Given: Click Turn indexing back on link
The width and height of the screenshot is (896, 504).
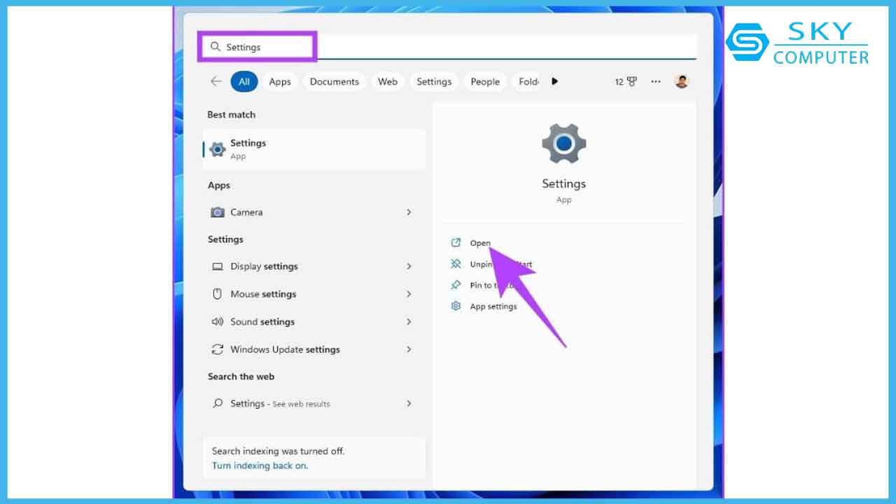Looking at the screenshot, I should point(260,465).
